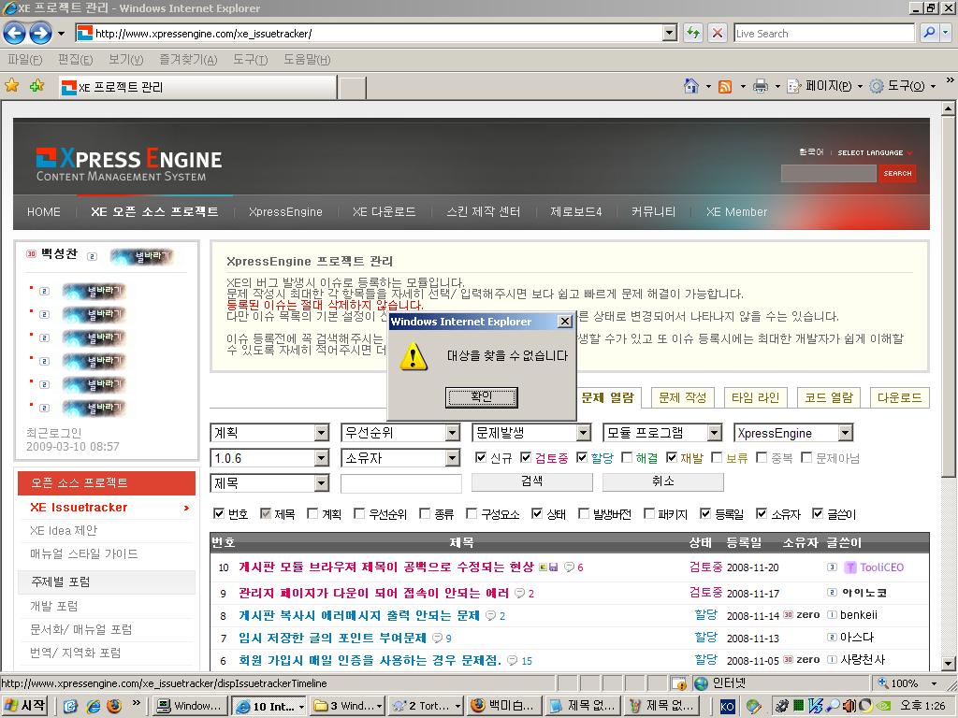Click the red Stop loading icon
Screen dimensions: 958x718
coord(718,33)
